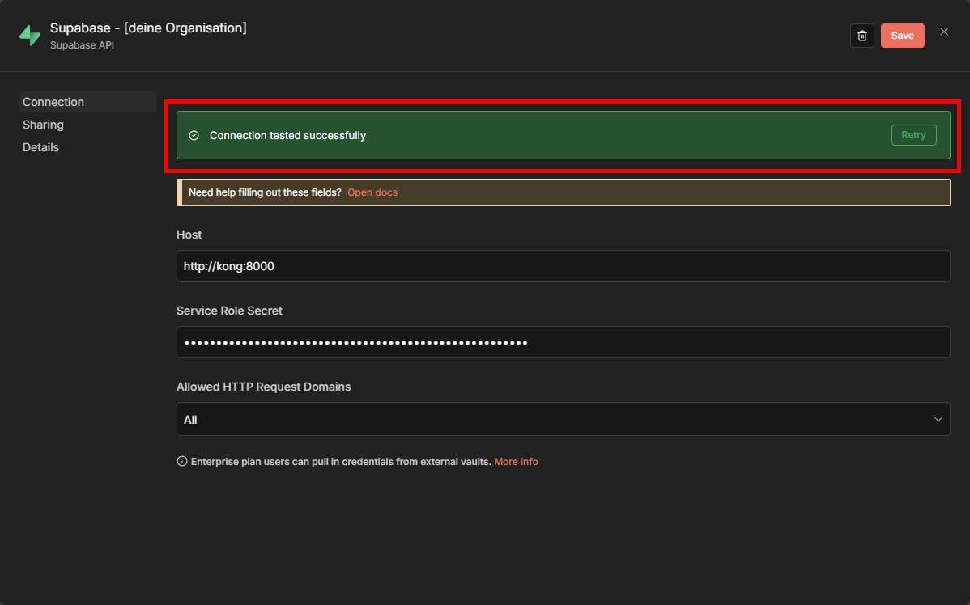Open the Allowed HTTP Request Domains dropdown
The height and width of the screenshot is (605, 970).
coord(563,420)
